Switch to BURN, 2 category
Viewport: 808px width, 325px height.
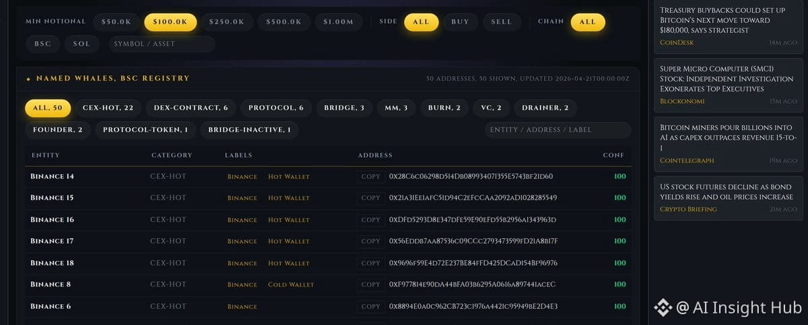coord(444,108)
